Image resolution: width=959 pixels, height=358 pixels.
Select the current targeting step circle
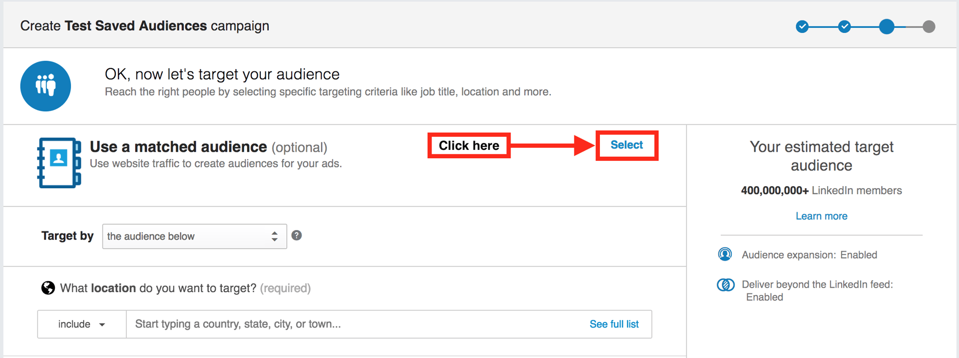tap(887, 27)
